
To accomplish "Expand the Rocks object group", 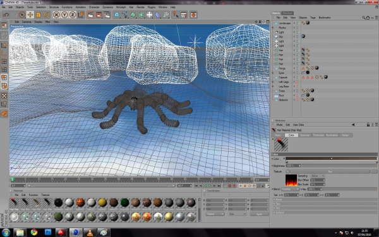I will 273,28.
